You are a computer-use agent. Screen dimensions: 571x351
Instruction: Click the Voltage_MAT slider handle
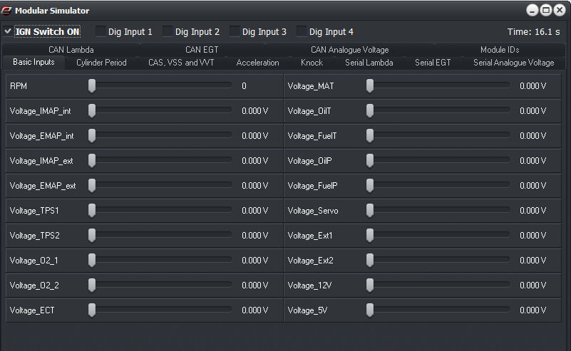click(370, 86)
